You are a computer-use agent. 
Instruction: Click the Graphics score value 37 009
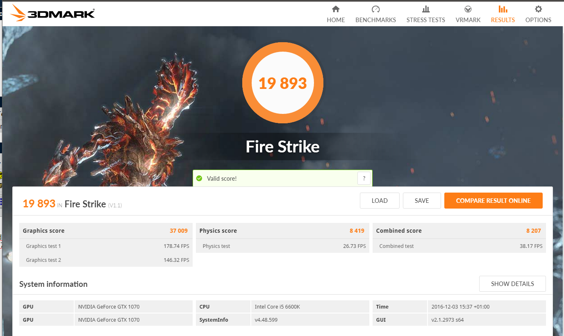tap(179, 231)
